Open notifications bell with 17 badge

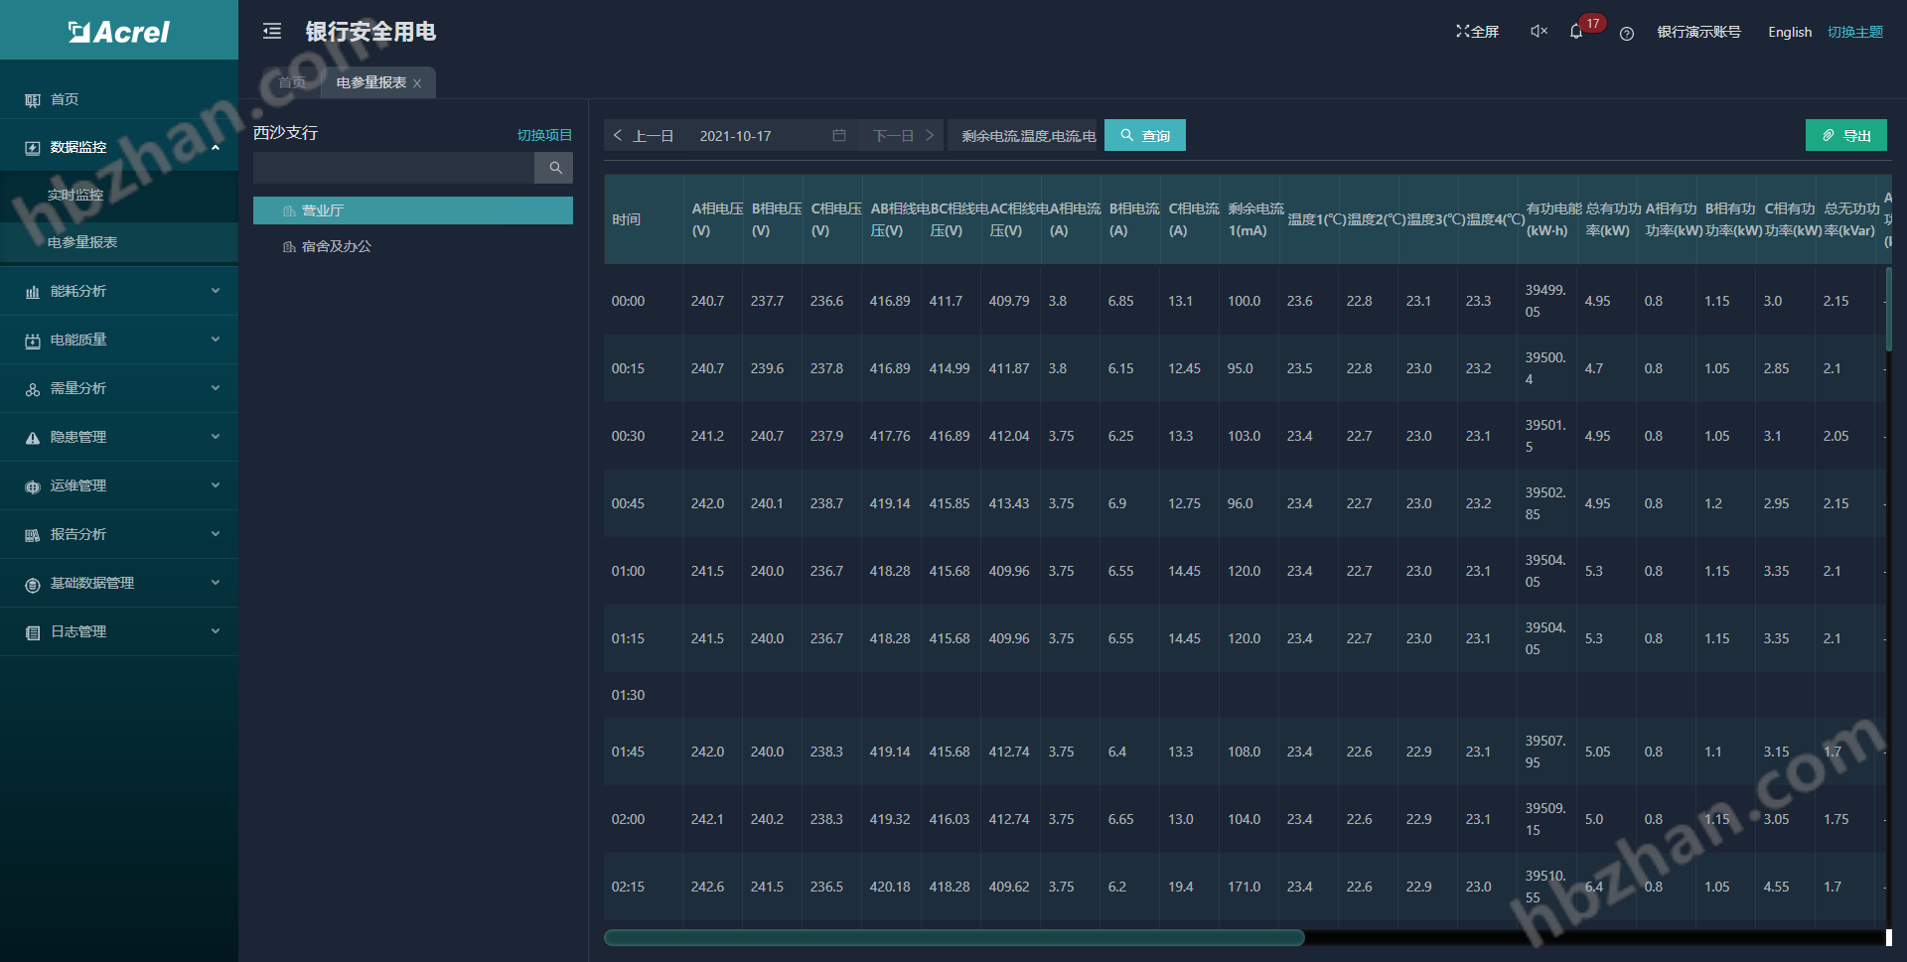[x=1576, y=32]
